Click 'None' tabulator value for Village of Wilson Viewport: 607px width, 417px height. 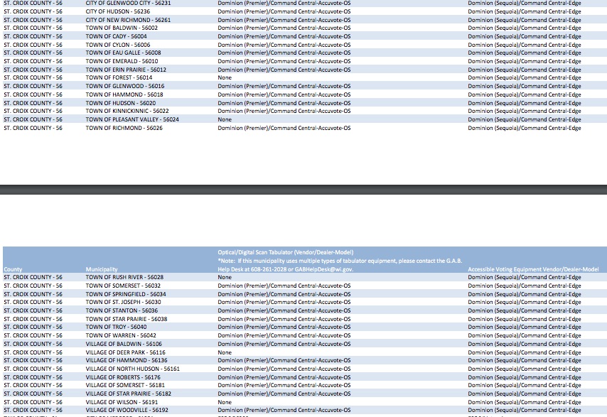point(225,402)
